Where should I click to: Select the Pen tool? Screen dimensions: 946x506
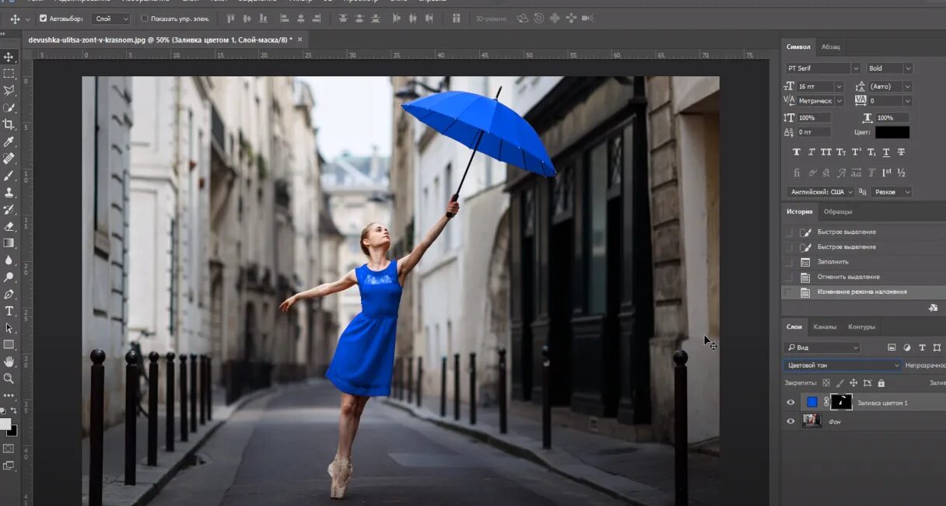click(9, 294)
